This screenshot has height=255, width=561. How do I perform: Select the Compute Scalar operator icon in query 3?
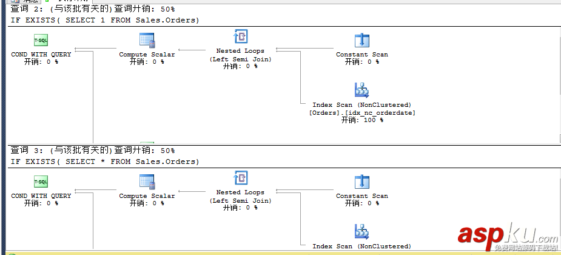147,182
